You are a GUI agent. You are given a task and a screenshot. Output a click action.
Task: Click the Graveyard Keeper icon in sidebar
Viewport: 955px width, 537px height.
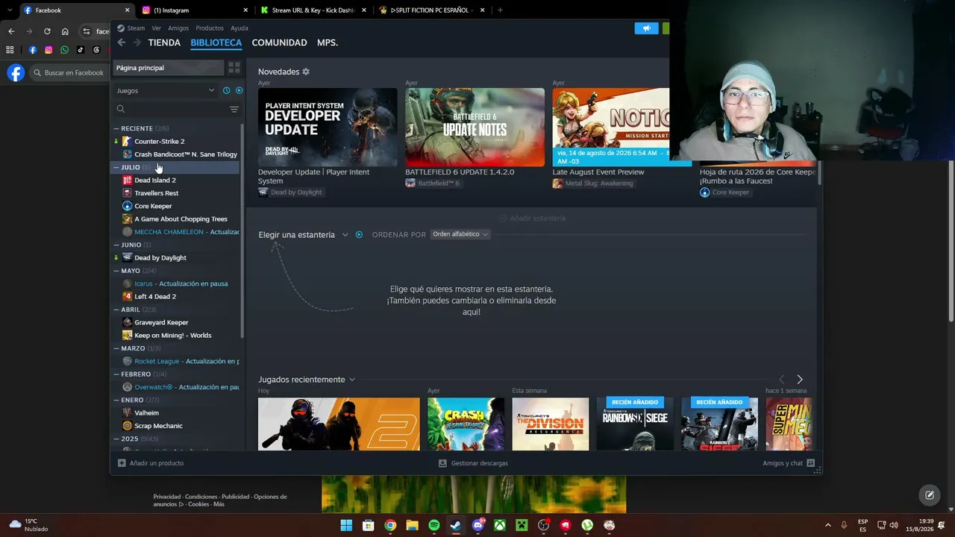(128, 322)
